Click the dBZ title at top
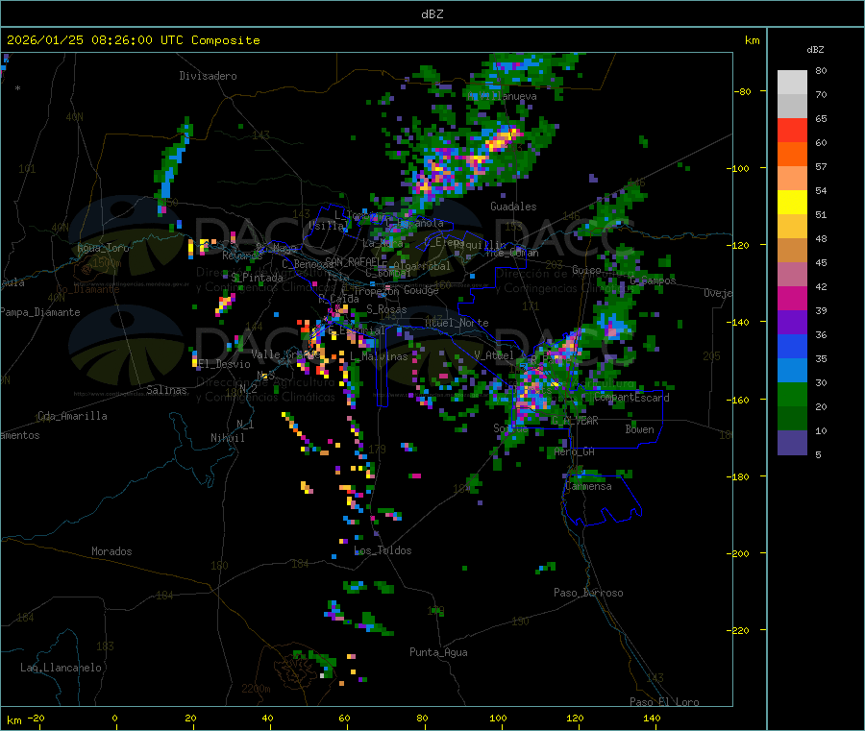Image resolution: width=865 pixels, height=731 pixels. (432, 14)
